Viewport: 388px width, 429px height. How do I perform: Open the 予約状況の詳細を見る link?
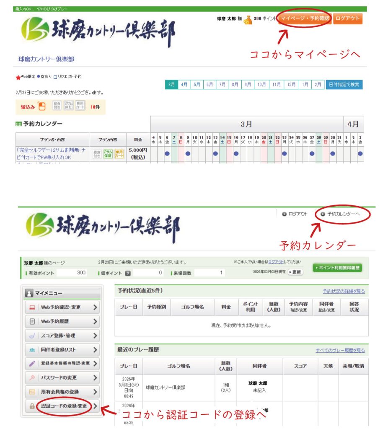(x=343, y=291)
